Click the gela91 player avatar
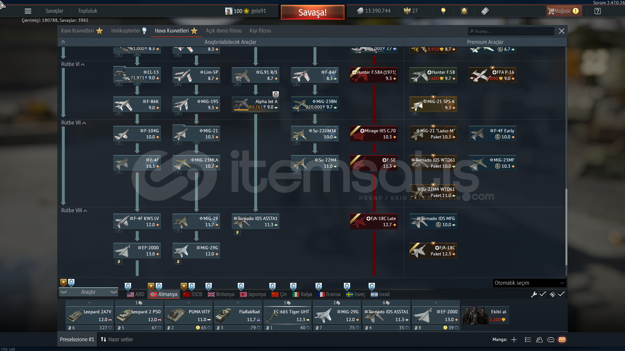The height and width of the screenshot is (351, 625). pyautogui.click(x=229, y=11)
